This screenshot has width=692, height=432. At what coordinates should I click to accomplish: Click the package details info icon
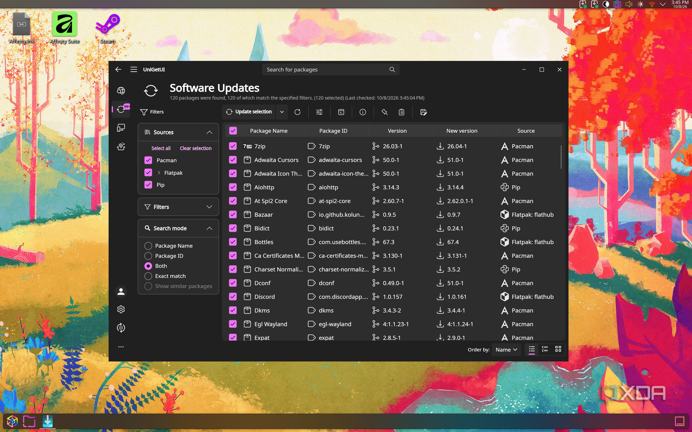pos(363,112)
